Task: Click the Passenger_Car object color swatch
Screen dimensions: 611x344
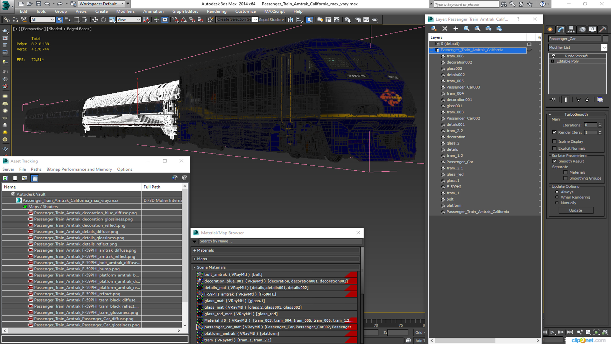Action: 605,39
